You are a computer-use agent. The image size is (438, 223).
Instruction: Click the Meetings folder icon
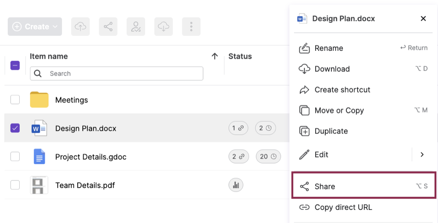(39, 99)
